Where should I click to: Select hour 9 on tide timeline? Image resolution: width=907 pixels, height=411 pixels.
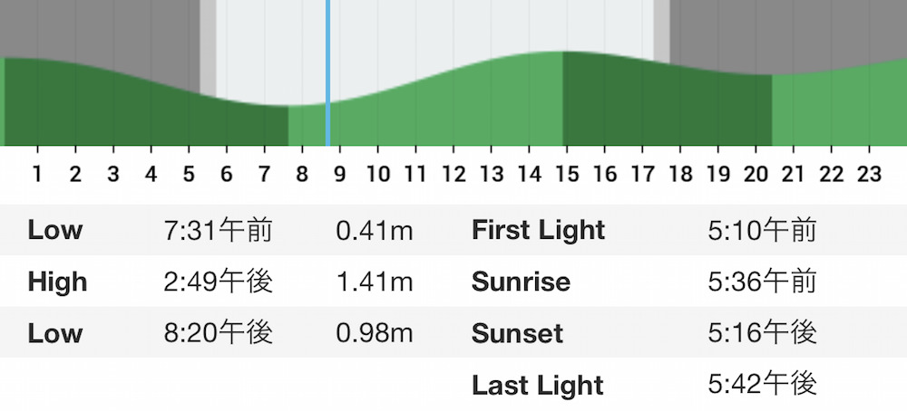click(339, 173)
